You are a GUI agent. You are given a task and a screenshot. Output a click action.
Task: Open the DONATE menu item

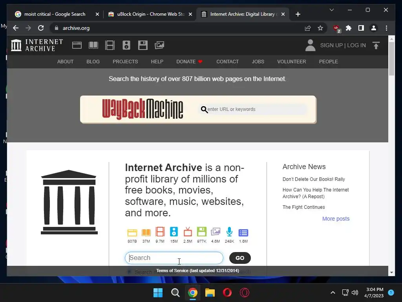click(x=189, y=62)
